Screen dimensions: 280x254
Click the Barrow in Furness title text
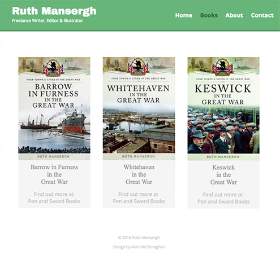[54, 174]
